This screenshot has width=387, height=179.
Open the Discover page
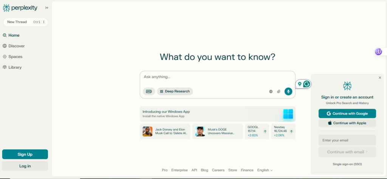point(16,46)
